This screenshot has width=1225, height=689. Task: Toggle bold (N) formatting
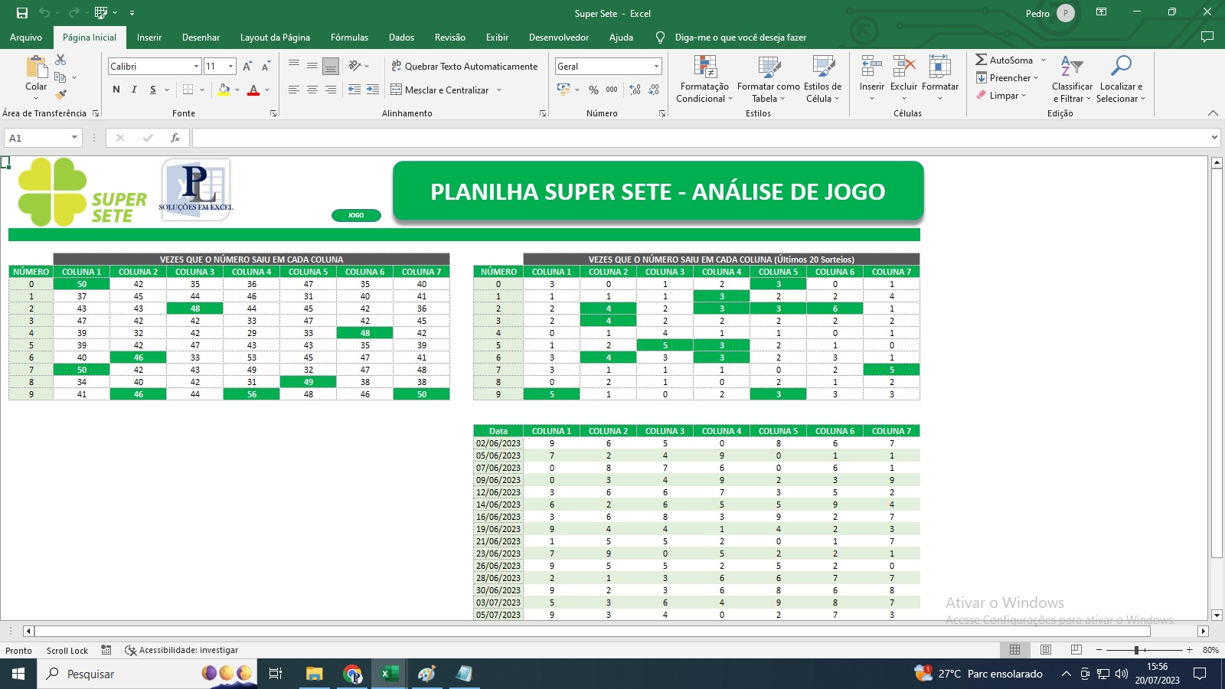[x=116, y=90]
